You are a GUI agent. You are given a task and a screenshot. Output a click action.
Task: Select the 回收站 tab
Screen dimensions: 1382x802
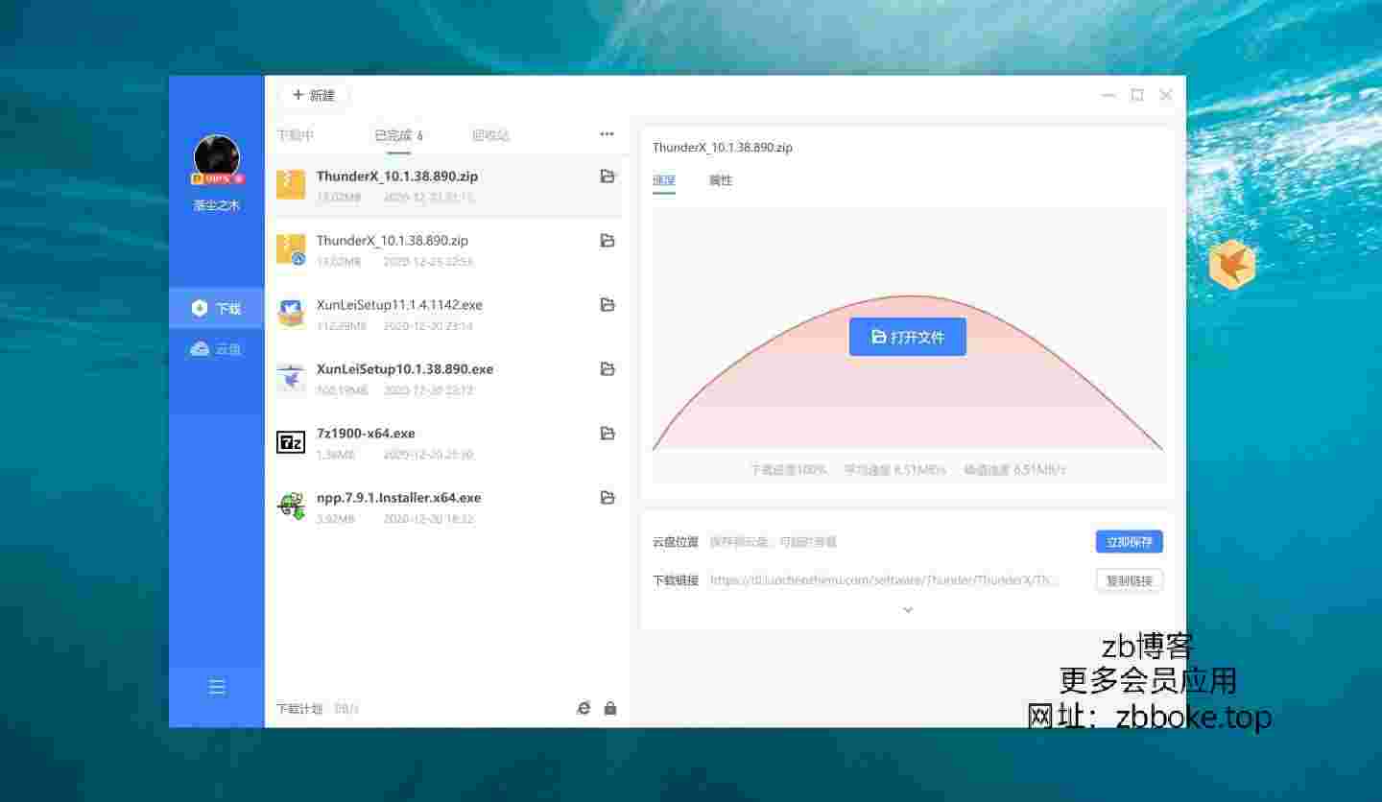click(490, 135)
